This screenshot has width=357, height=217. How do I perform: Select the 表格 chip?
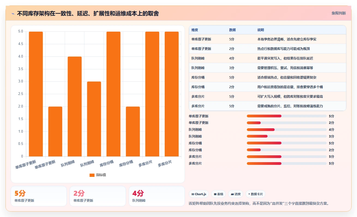[x=218, y=194]
